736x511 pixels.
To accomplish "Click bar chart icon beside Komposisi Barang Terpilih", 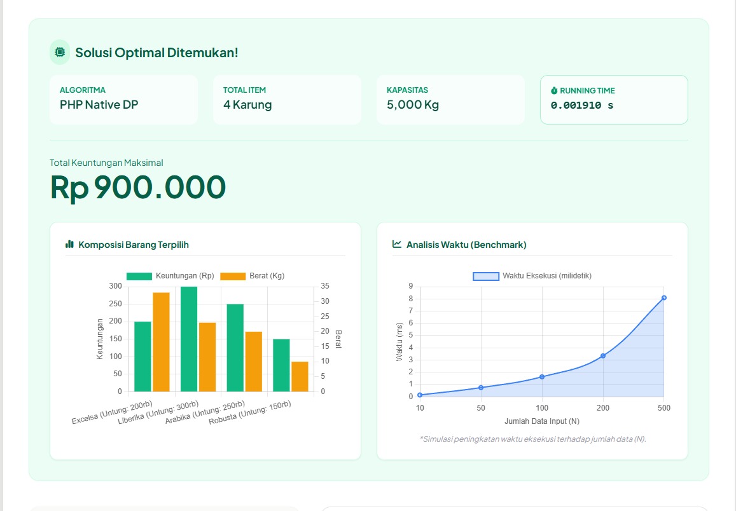I will click(x=69, y=245).
